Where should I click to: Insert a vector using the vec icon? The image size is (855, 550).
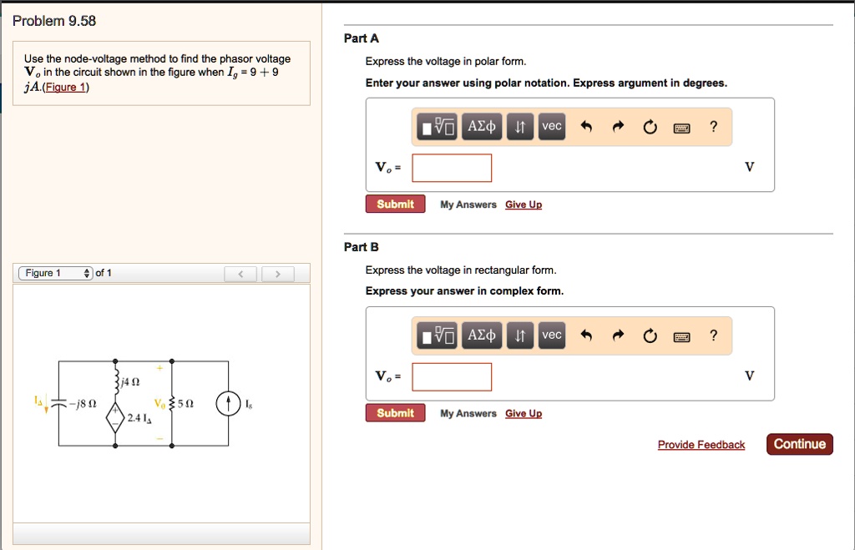coord(551,126)
